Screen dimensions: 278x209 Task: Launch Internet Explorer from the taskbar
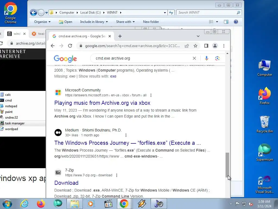24,204
